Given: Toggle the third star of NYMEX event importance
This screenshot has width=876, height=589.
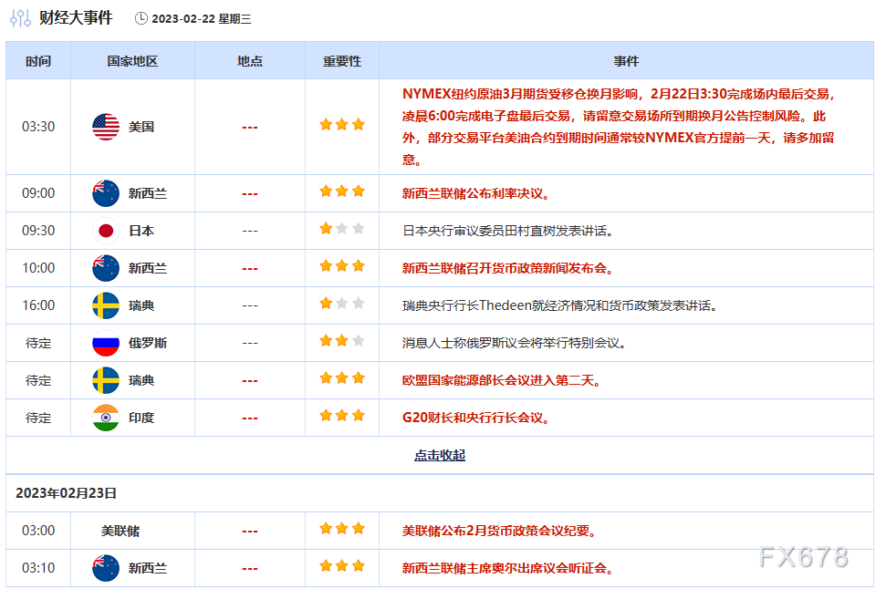Looking at the screenshot, I should tap(358, 124).
